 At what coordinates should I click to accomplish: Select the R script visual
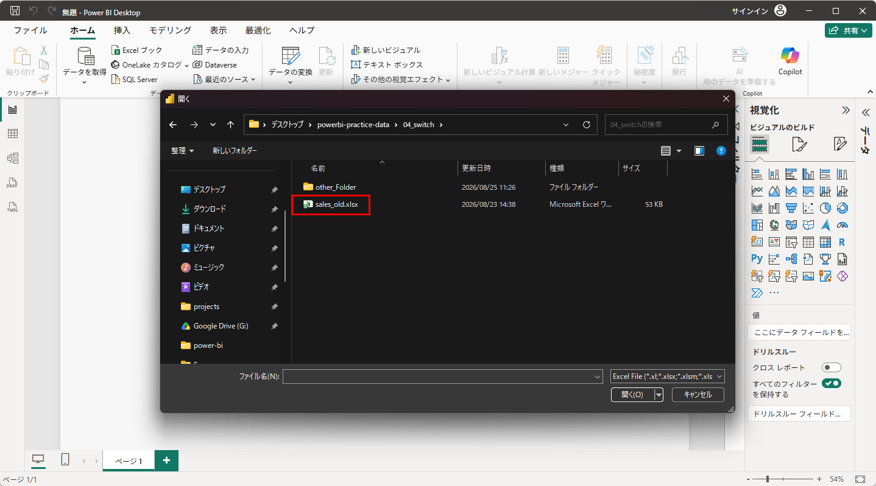(x=842, y=242)
